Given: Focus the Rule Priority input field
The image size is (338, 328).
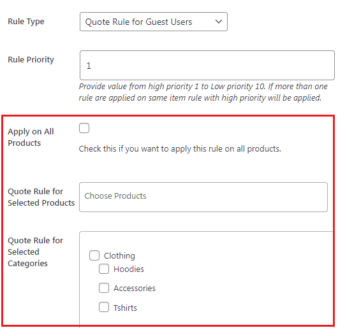Looking at the screenshot, I should (x=207, y=66).
